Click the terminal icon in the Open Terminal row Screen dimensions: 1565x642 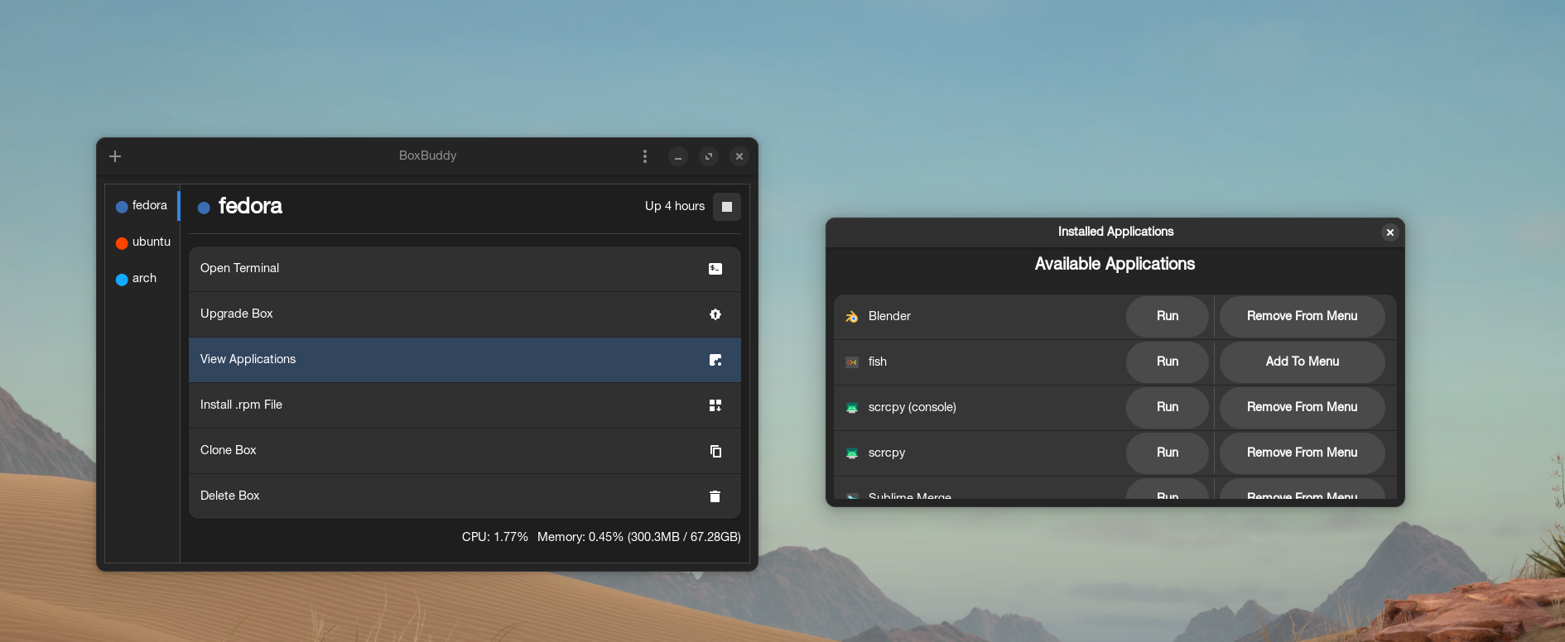[715, 269]
